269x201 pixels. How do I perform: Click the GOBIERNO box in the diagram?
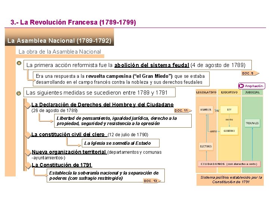229,131
